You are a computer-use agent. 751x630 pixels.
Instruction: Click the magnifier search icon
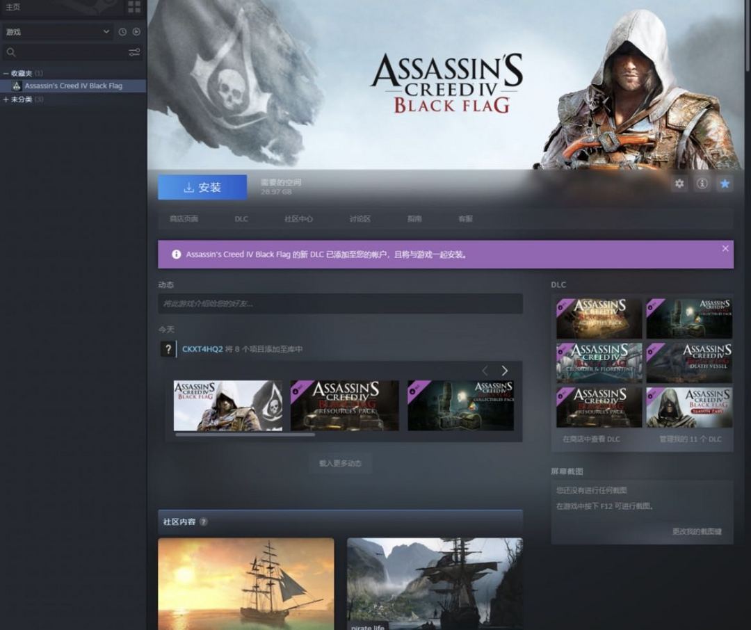pos(11,52)
